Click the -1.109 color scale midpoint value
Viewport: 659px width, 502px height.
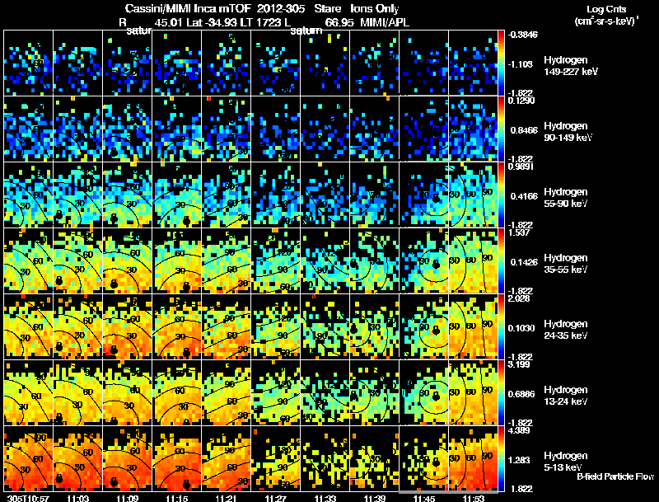(x=521, y=64)
